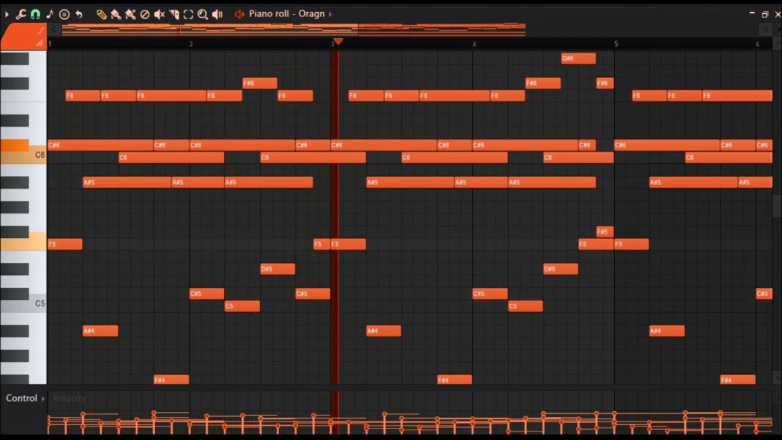The image size is (782, 440).
Task: Click the orange speaker icon beside Piano roll
Action: (x=239, y=14)
